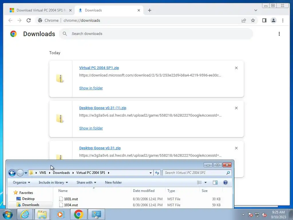Open Include in library menu
293x220 pixels.
click(53, 182)
